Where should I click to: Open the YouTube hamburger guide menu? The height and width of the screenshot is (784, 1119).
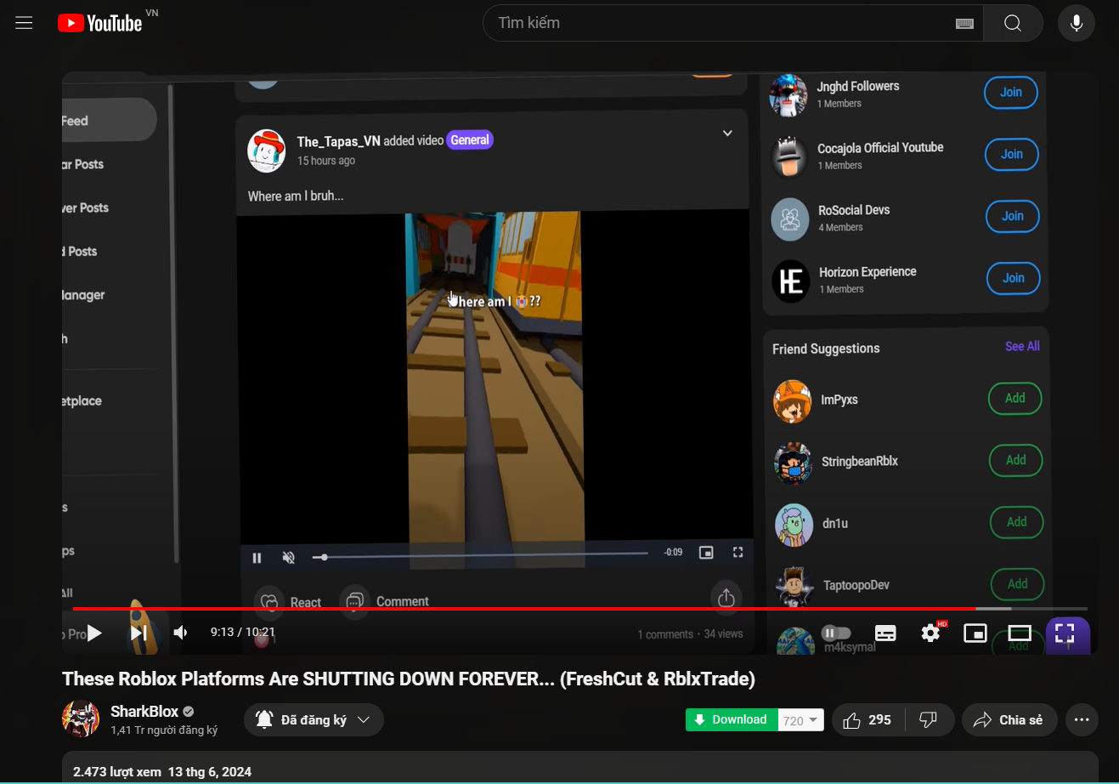(24, 23)
